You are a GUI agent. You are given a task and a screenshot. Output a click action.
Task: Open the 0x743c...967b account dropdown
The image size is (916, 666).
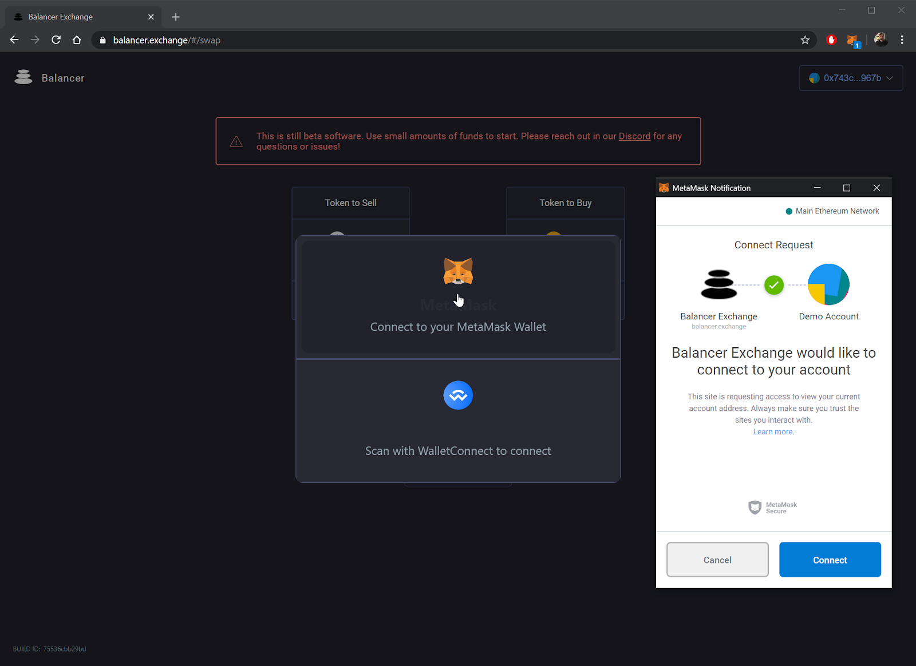[851, 78]
